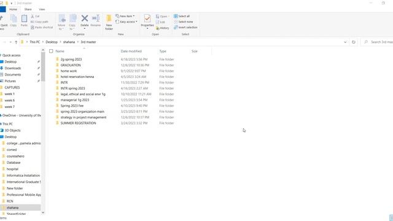Screen dimensions: 393x221
Task: Click shahana in the address breadcrumb
Action: [69, 42]
